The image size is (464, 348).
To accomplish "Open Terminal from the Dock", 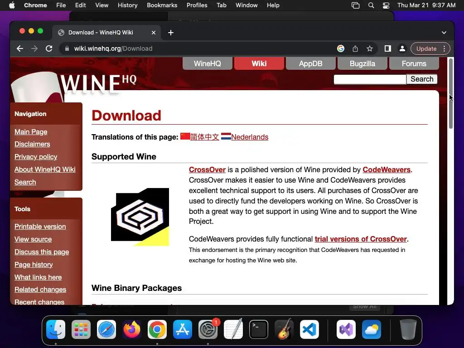I will click(259, 329).
